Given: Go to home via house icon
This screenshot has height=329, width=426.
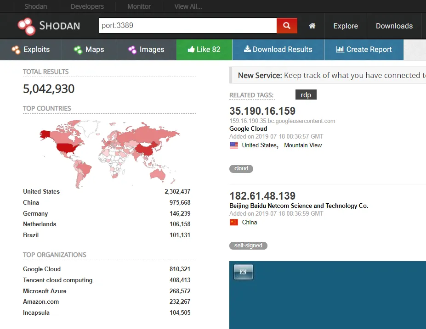Looking at the screenshot, I should [x=312, y=26].
